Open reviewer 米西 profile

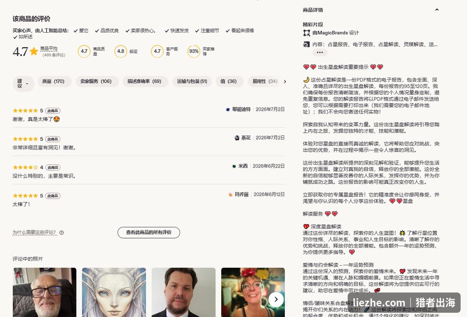(x=243, y=166)
